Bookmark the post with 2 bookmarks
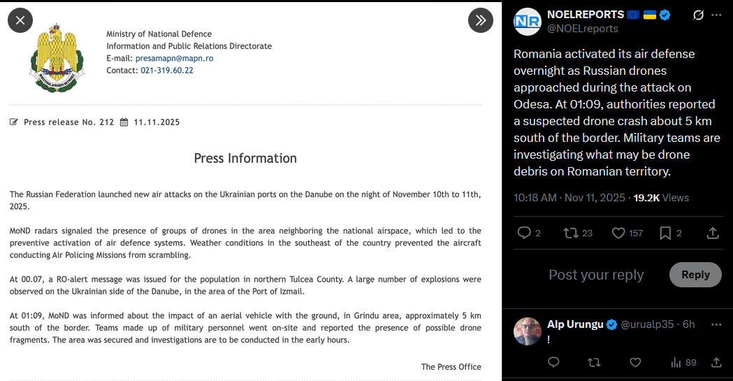 665,233
